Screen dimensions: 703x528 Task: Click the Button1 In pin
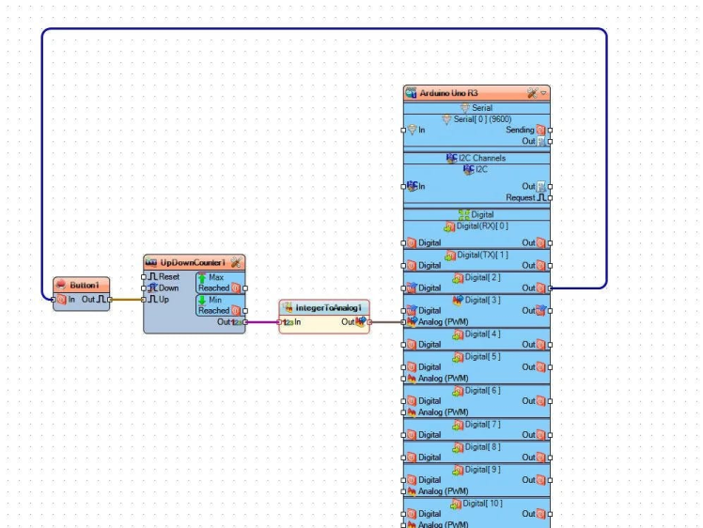54,300
